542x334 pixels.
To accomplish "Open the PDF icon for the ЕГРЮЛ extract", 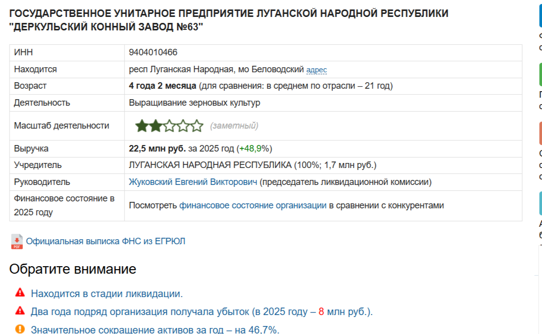I will coord(16,242).
